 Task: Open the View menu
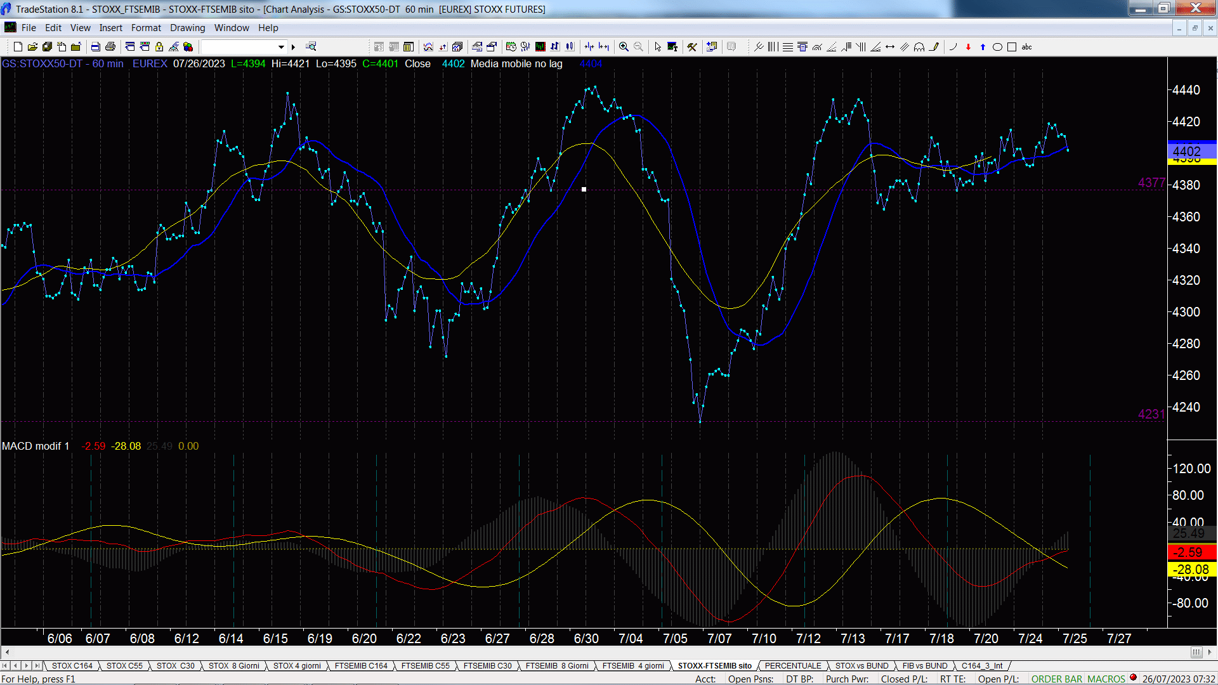tap(80, 28)
